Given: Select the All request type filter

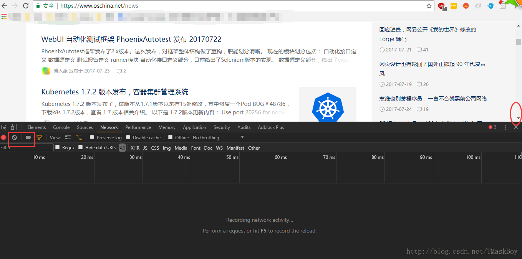Looking at the screenshot, I should pyautogui.click(x=122, y=148).
